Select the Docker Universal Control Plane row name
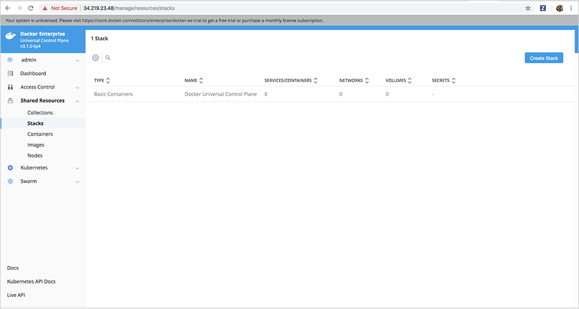 point(221,94)
